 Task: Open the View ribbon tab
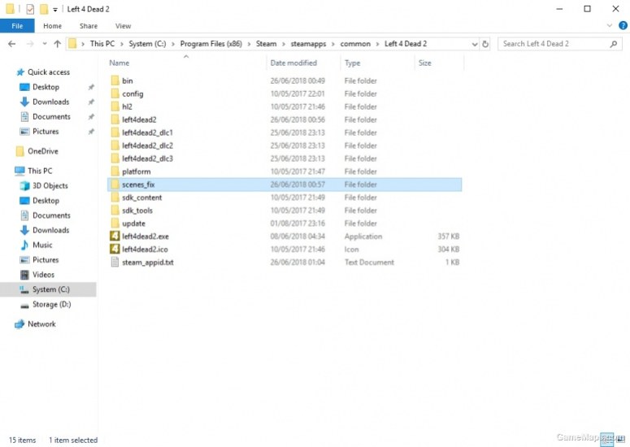123,26
